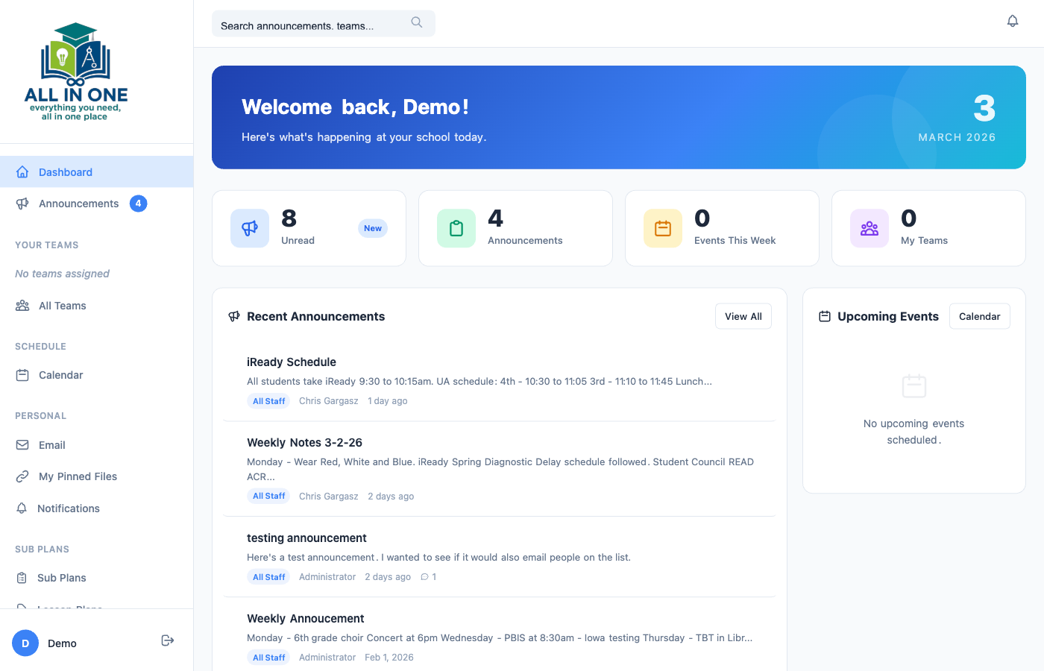
Task: Click the View All announcements button
Action: pos(743,315)
